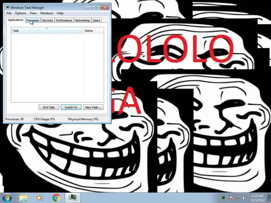271x203 pixels.
Task: Open the Windows menu
Action: (47, 13)
